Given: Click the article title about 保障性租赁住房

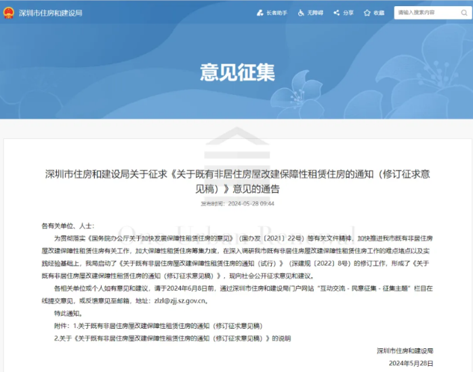Looking at the screenshot, I should point(236,181).
